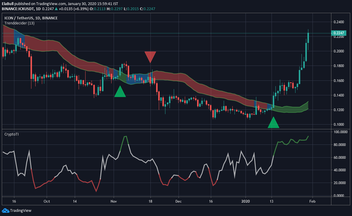Click the 0.2400 price axis label
352x216 pixels.
click(x=339, y=22)
